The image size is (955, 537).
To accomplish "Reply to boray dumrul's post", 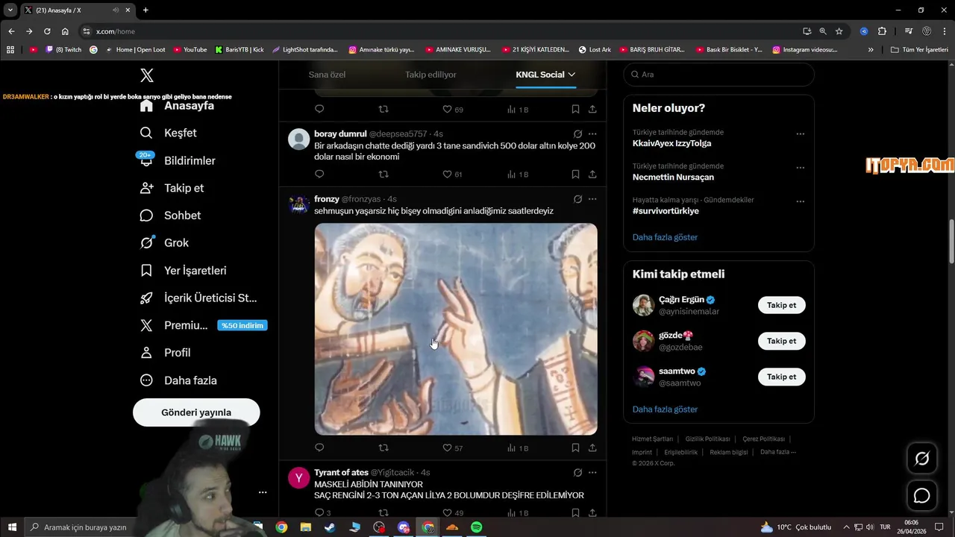I will point(319,174).
